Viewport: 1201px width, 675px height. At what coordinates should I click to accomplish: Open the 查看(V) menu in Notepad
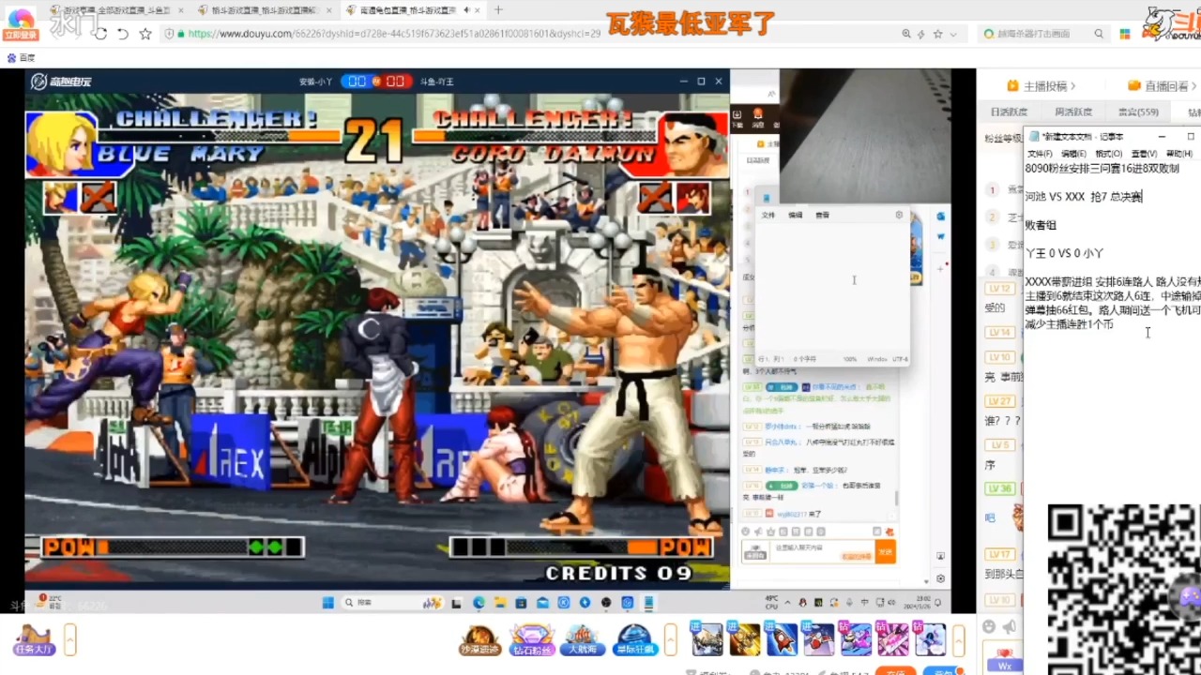click(x=1144, y=154)
